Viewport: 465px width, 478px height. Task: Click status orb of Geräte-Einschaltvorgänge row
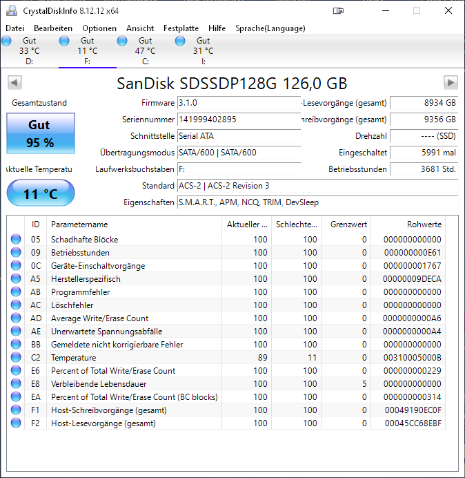(16, 265)
